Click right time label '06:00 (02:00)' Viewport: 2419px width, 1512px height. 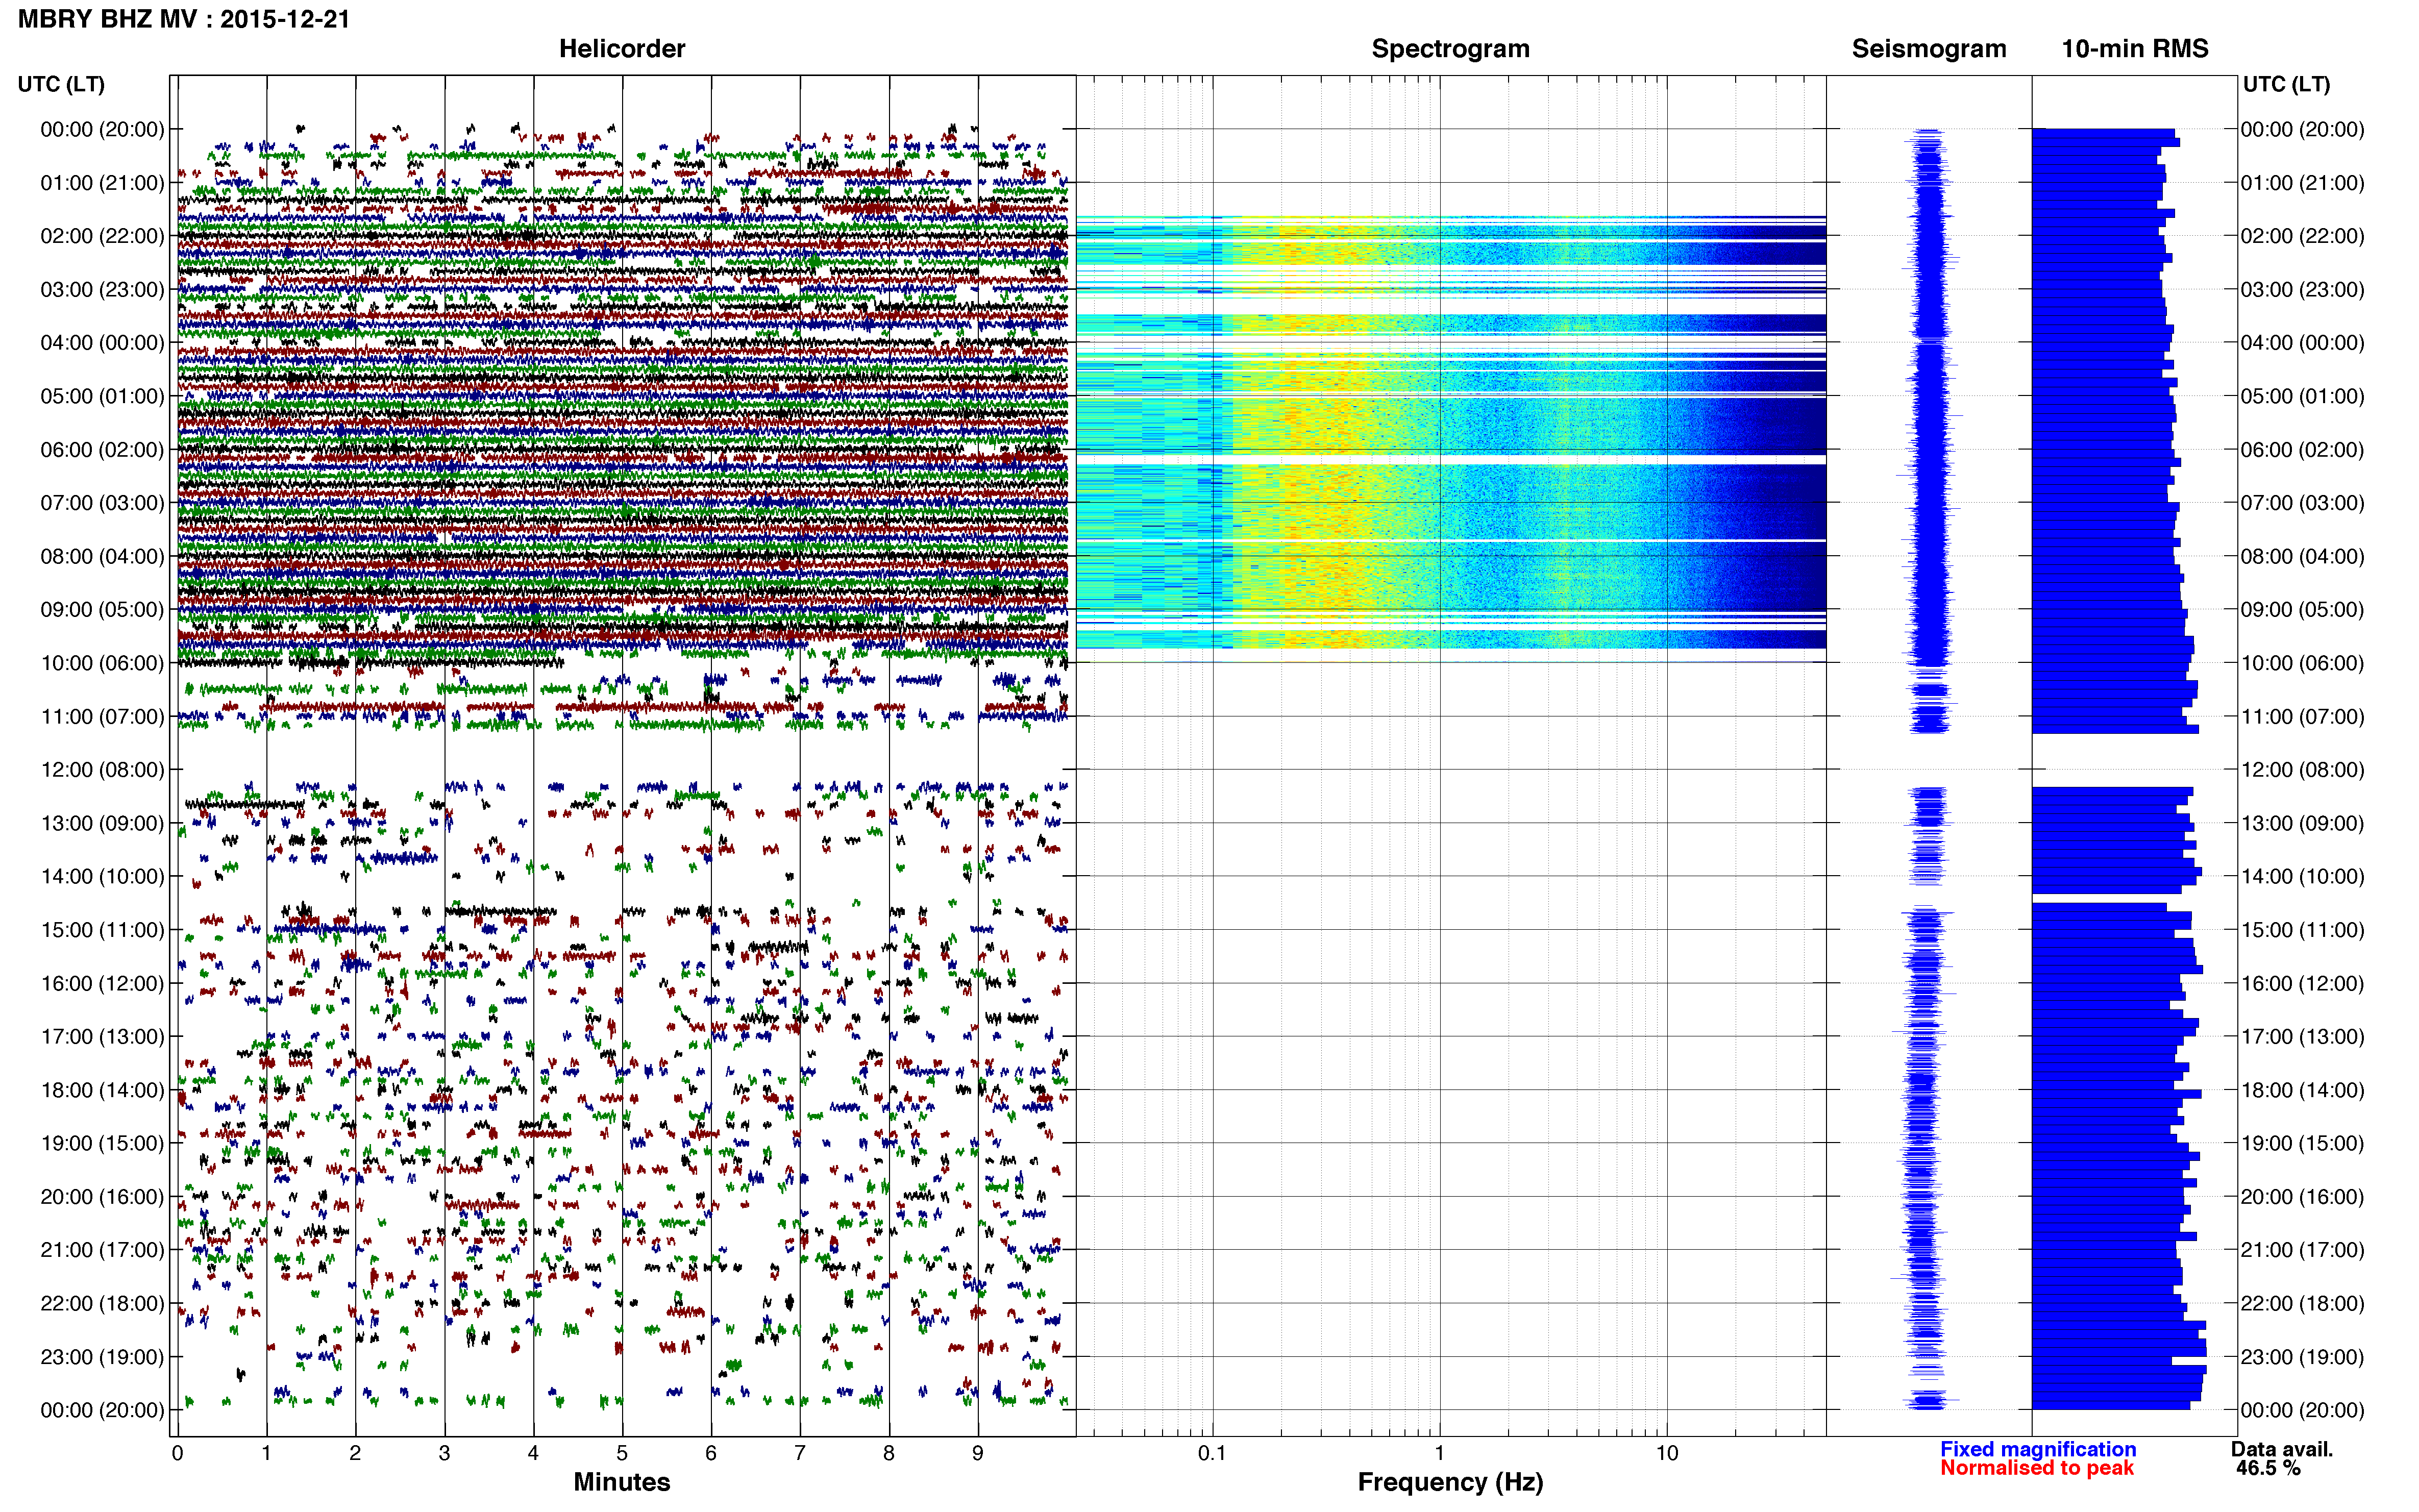tap(2302, 450)
